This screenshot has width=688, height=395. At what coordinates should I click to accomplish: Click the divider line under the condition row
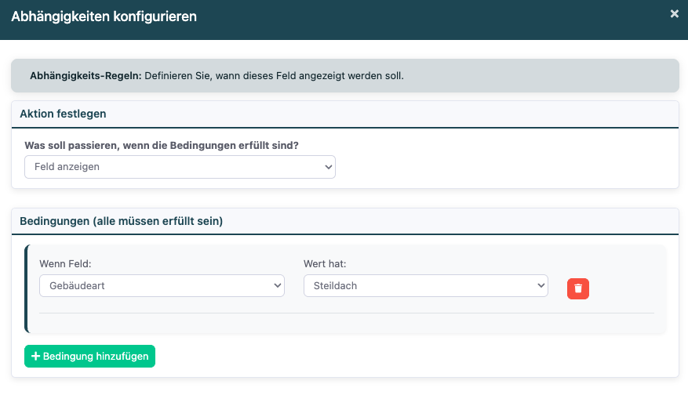coord(346,313)
